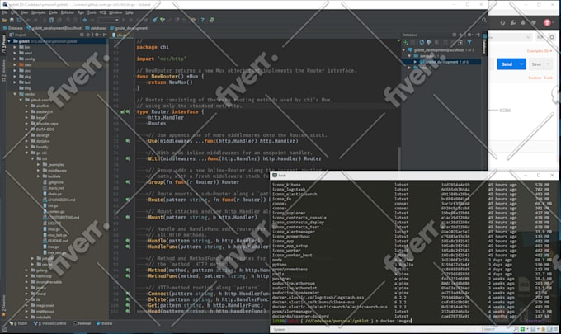Open the Refactor menu
Viewport: 561px width, 334px height.
[x=68, y=12]
